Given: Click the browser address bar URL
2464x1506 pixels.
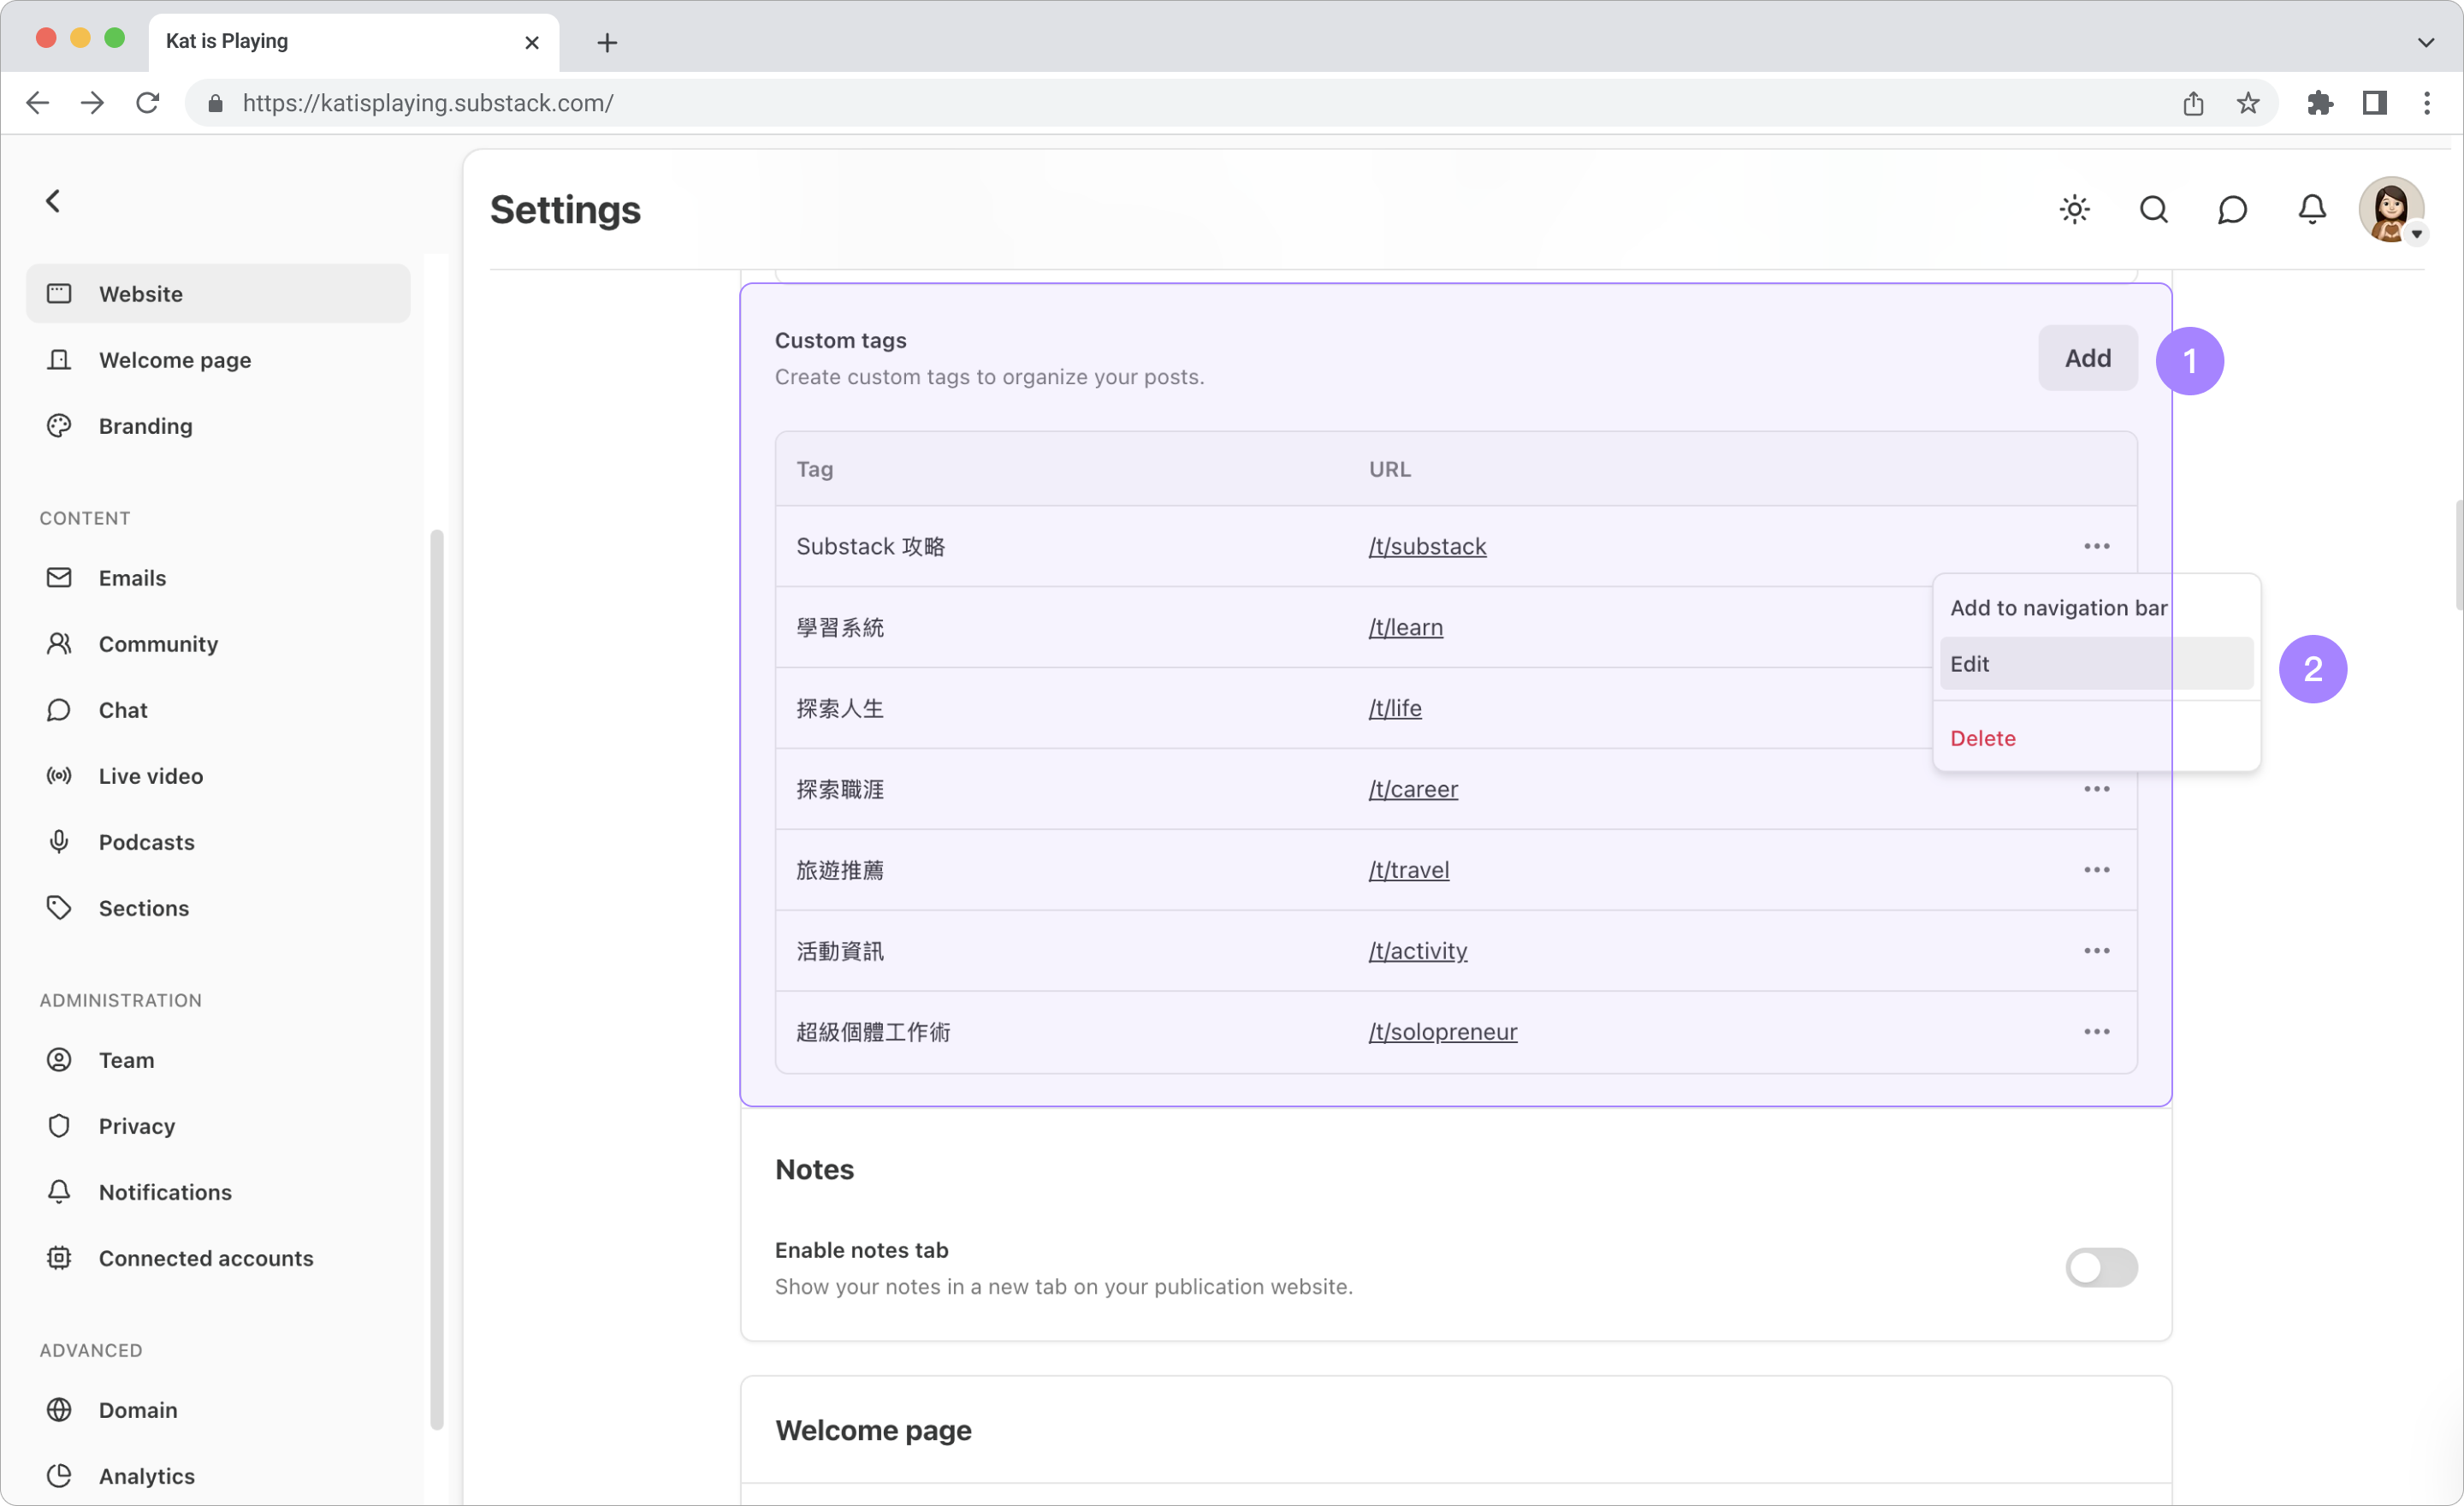Looking at the screenshot, I should 428,103.
